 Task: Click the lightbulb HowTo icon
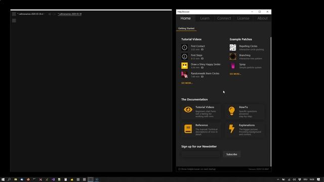pyautogui.click(x=232, y=111)
